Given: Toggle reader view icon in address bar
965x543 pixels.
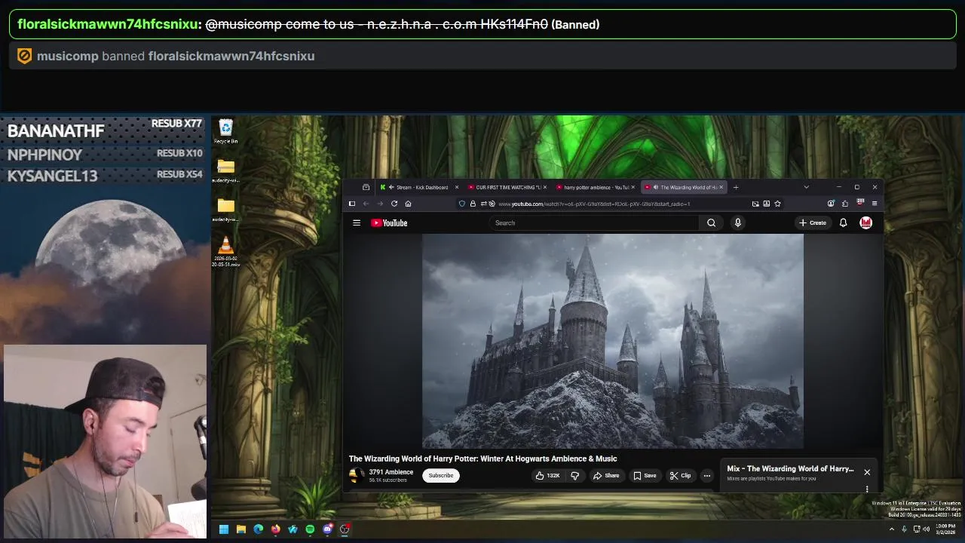Looking at the screenshot, I should [767, 204].
